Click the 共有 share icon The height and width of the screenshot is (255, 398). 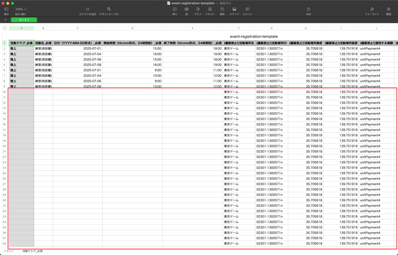coord(308,9)
